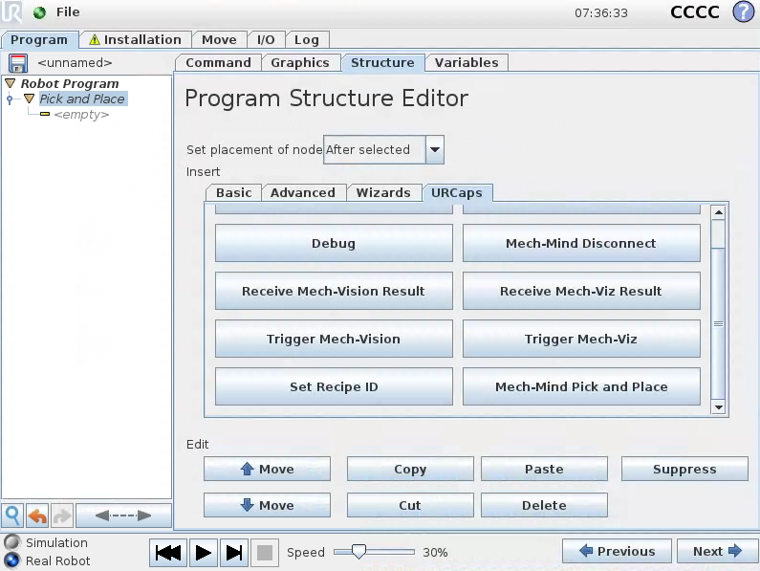The image size is (760, 571).
Task: Select the Basic insert tab
Action: (233, 192)
